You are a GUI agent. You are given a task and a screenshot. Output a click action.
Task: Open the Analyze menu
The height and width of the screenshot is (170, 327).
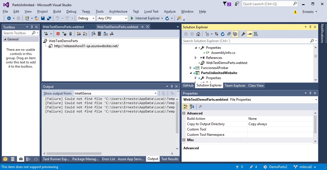(170, 12)
